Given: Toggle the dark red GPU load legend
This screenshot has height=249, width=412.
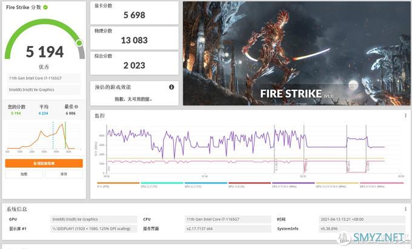Looking at the screenshot, I should click(x=250, y=185).
